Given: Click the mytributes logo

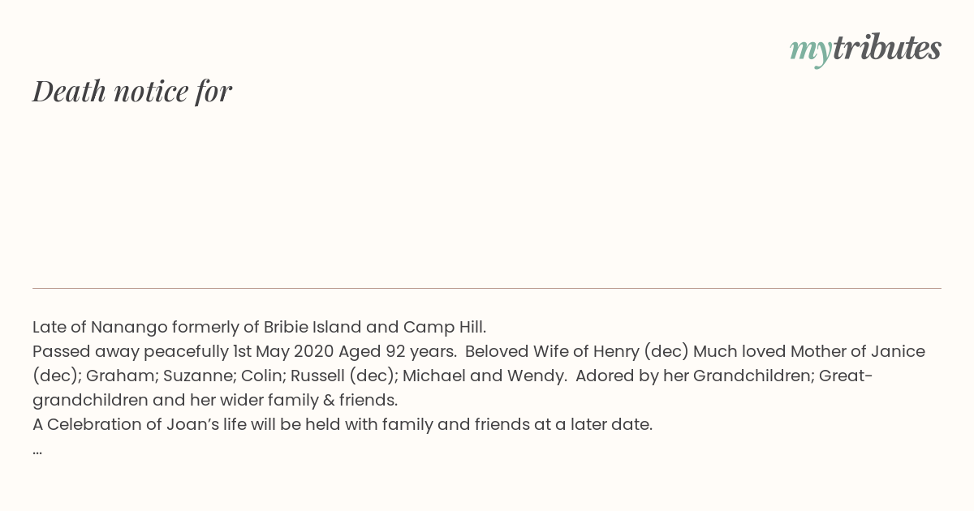Looking at the screenshot, I should point(865,49).
